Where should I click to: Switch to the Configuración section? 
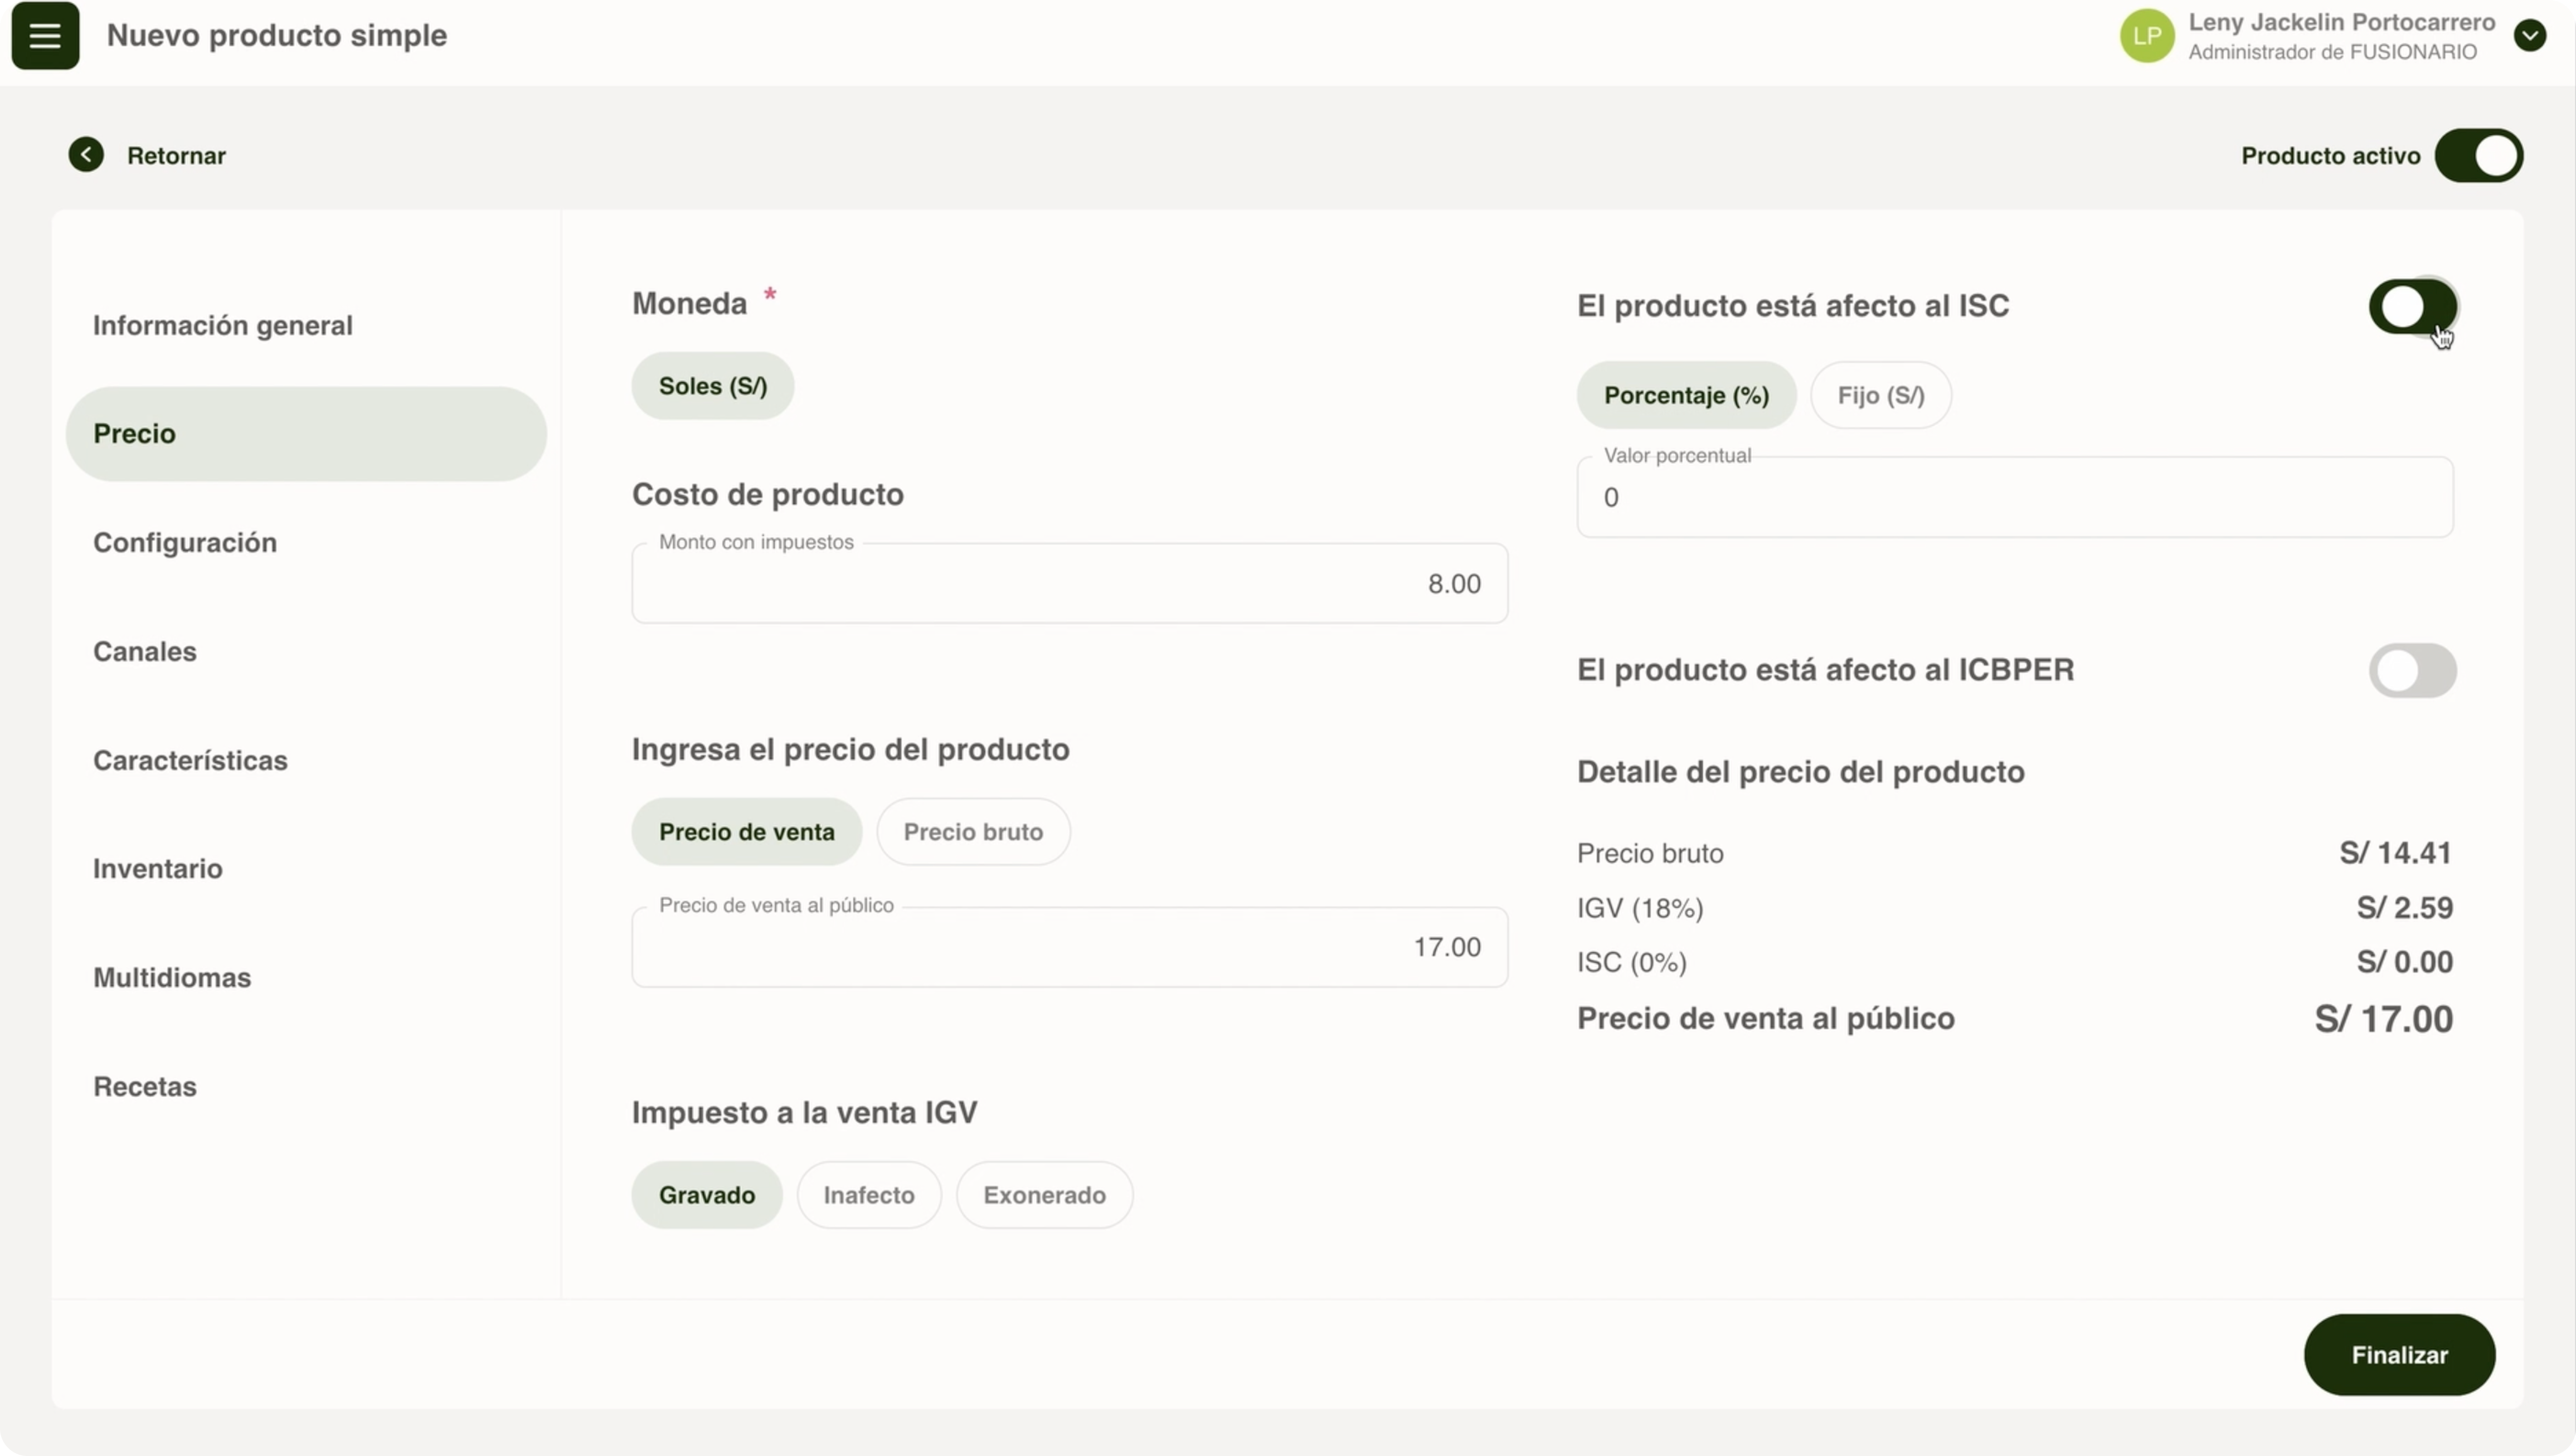click(x=185, y=542)
